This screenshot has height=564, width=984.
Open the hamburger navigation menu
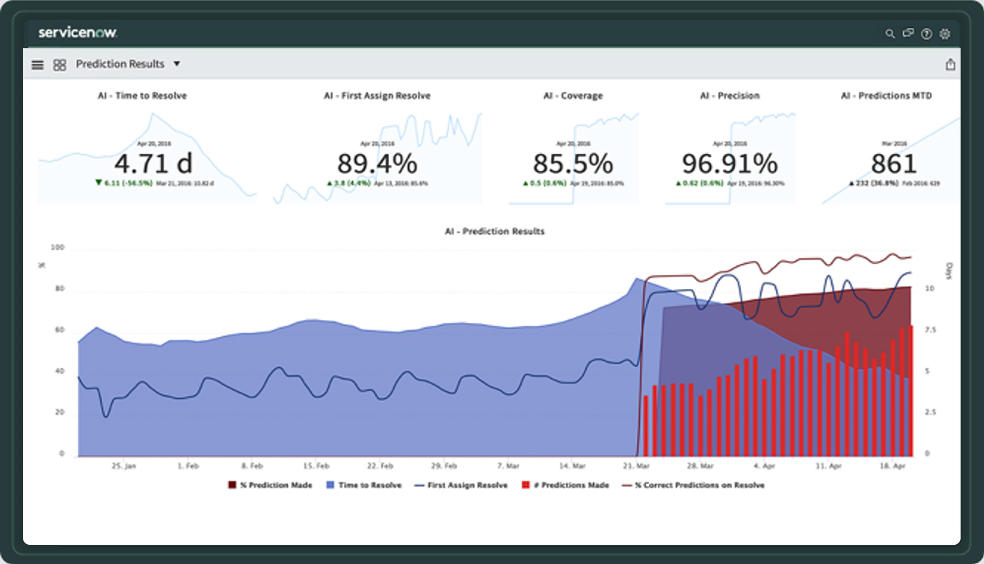coord(37,64)
